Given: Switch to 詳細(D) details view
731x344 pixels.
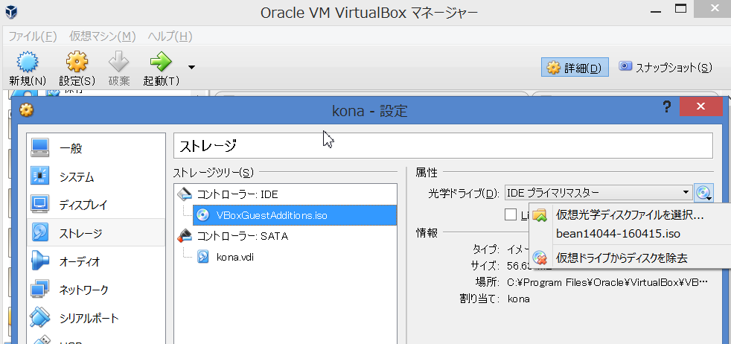Looking at the screenshot, I should tap(575, 67).
